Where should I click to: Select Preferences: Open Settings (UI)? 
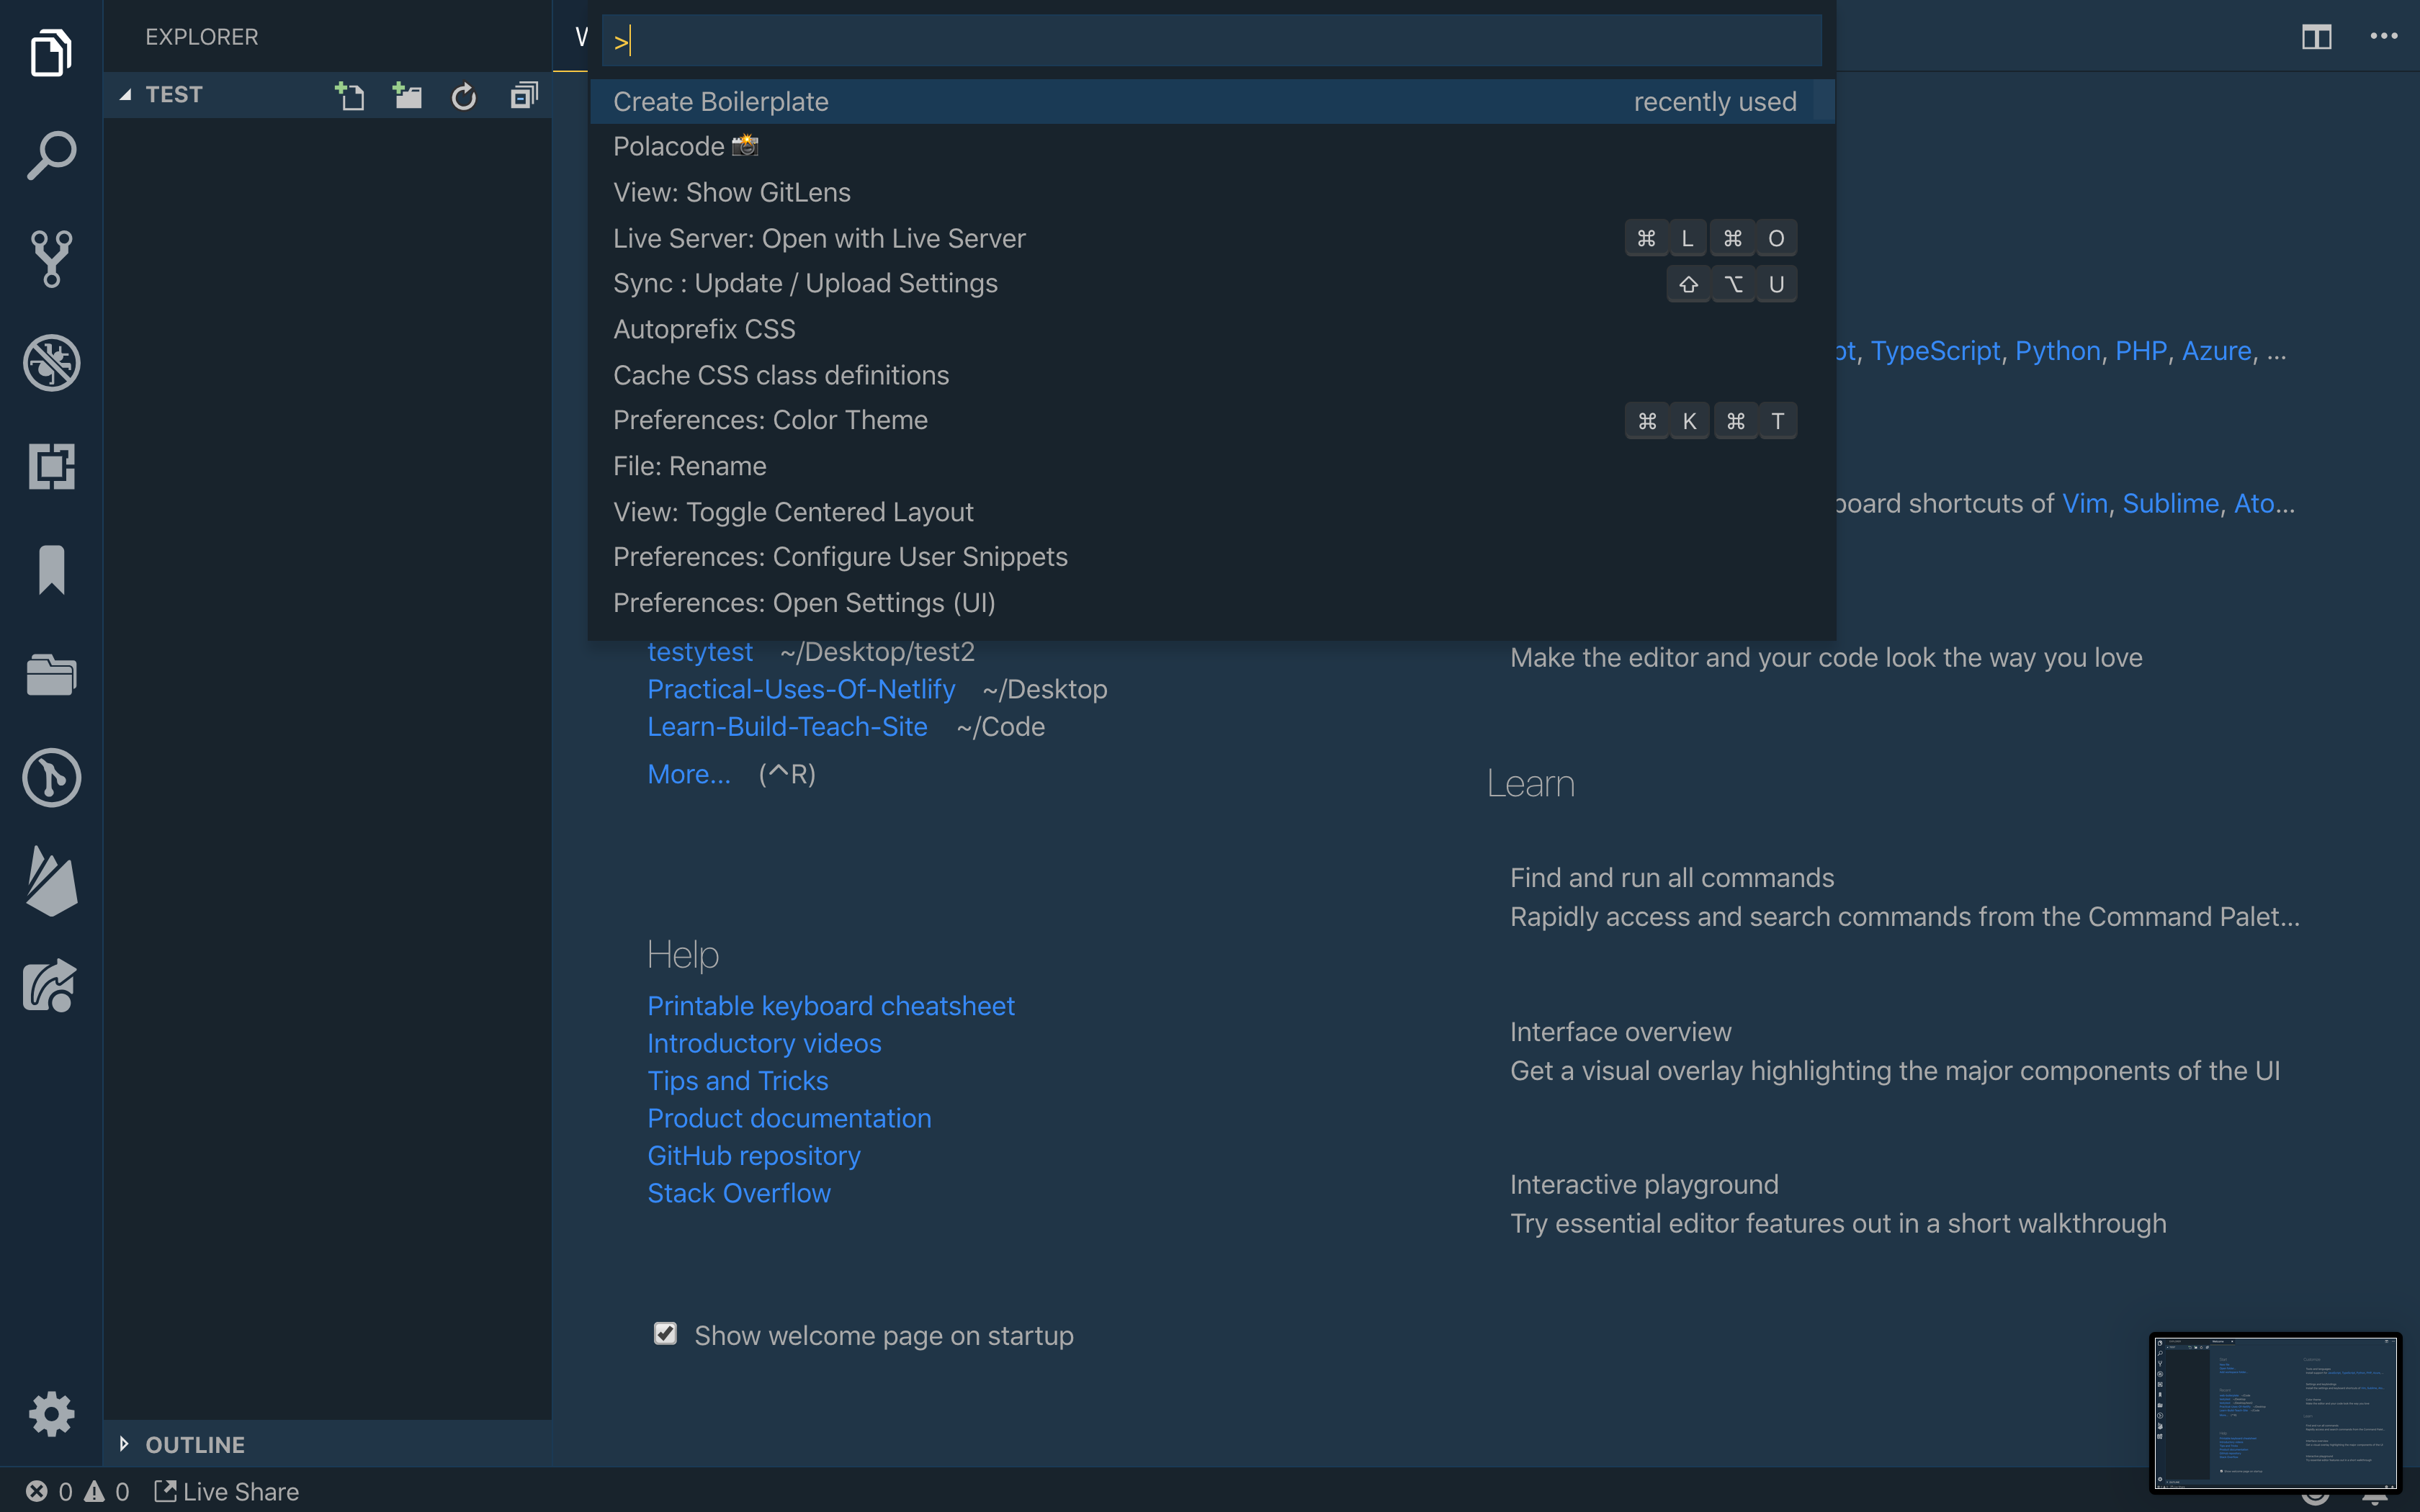tap(1212, 603)
